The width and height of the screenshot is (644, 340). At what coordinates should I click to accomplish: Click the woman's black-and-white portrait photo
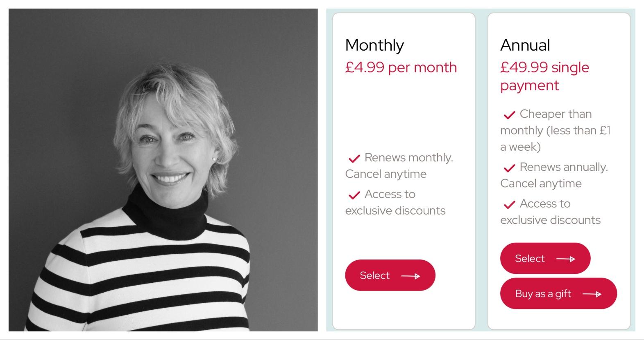163,170
